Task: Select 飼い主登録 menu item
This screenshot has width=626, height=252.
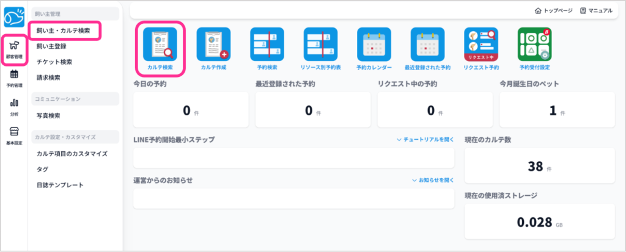Action: [51, 46]
